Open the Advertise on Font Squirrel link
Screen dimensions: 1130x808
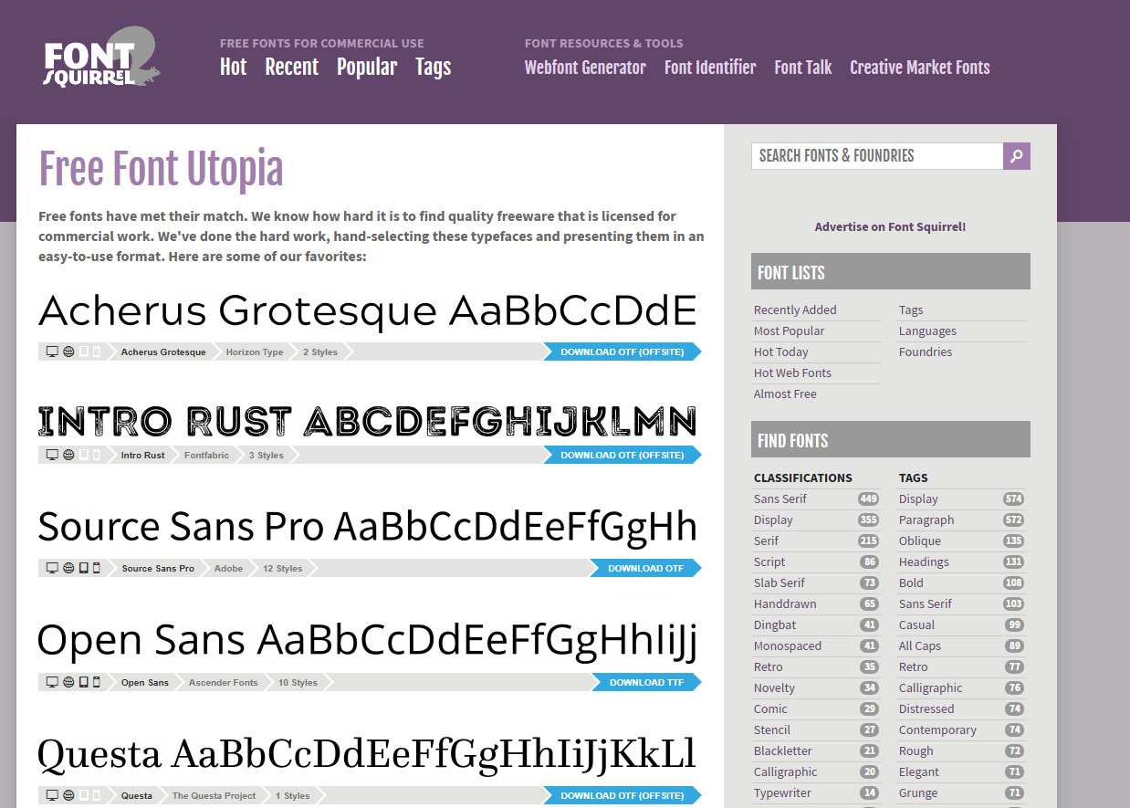(x=890, y=227)
